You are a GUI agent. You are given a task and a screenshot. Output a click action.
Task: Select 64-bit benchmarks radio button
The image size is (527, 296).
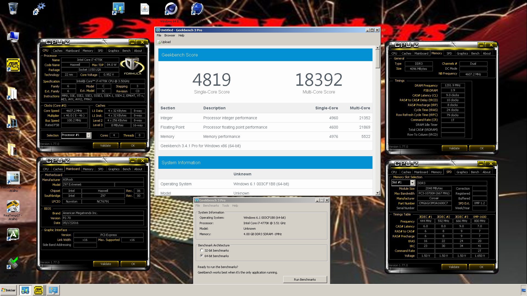(x=202, y=256)
